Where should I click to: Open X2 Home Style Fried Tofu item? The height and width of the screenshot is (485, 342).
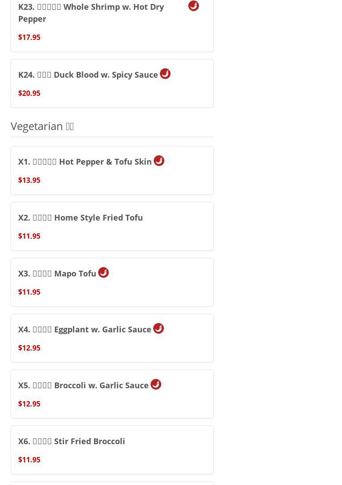(80, 217)
